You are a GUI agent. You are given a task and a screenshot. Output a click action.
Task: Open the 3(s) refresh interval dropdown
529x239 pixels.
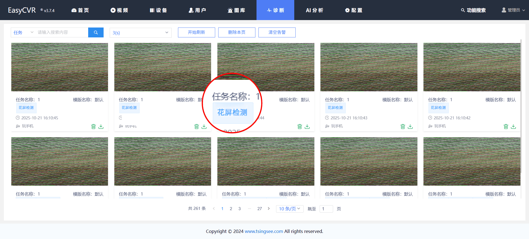coord(140,33)
